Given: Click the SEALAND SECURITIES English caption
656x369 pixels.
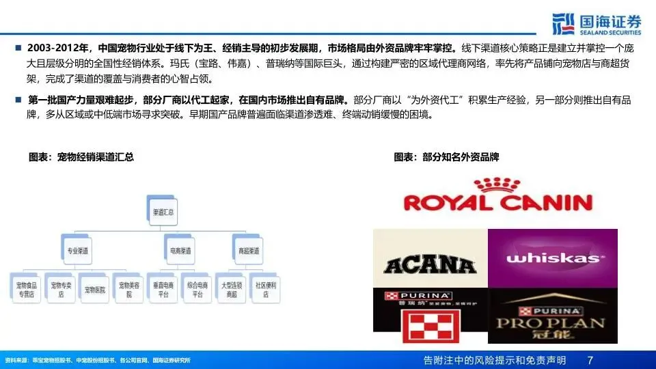Looking at the screenshot, I should pyautogui.click(x=610, y=33).
